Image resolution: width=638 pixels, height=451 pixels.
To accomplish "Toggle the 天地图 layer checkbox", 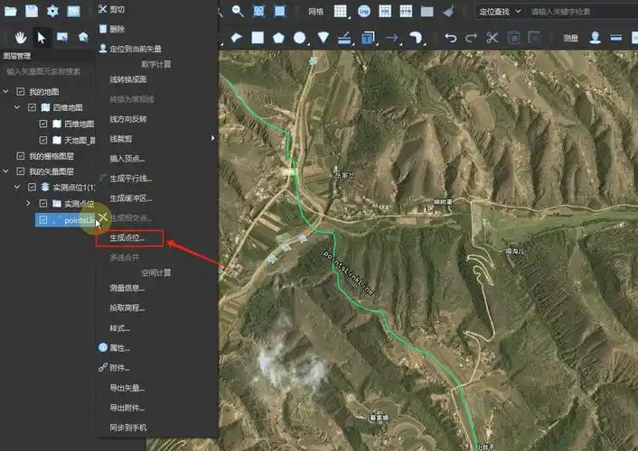I will 43,140.
